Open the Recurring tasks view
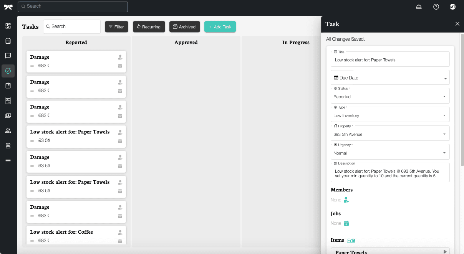The image size is (464, 254). (149, 27)
